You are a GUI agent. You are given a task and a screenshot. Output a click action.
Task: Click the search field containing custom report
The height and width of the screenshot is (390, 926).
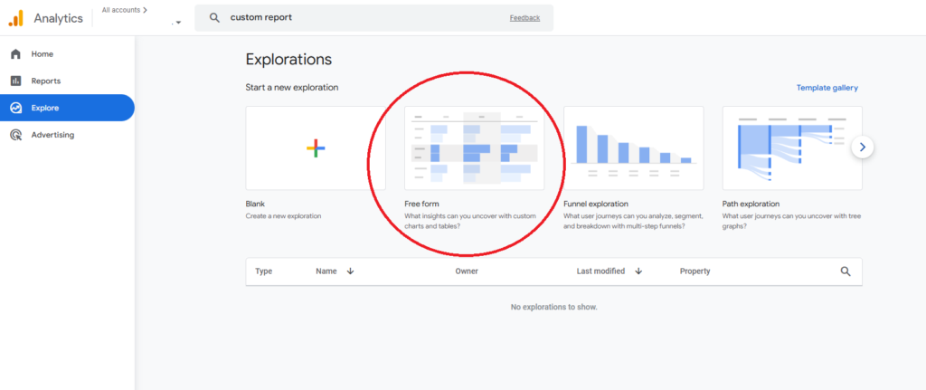(362, 17)
